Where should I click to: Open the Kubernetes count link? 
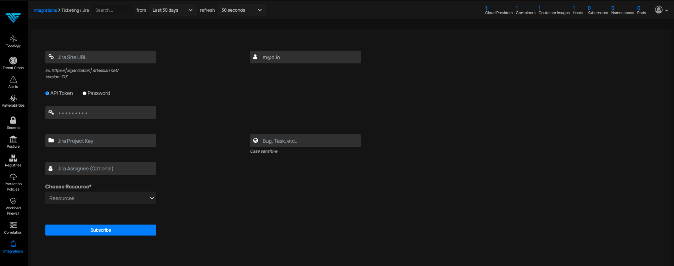pyautogui.click(x=597, y=10)
